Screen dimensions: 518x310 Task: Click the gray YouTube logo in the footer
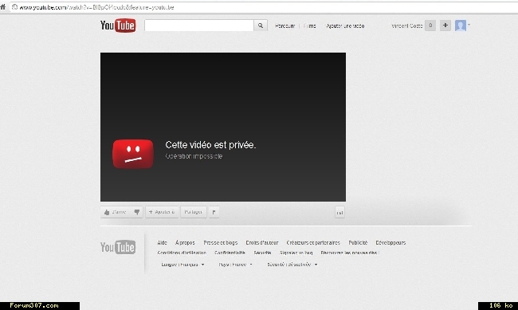[118, 247]
